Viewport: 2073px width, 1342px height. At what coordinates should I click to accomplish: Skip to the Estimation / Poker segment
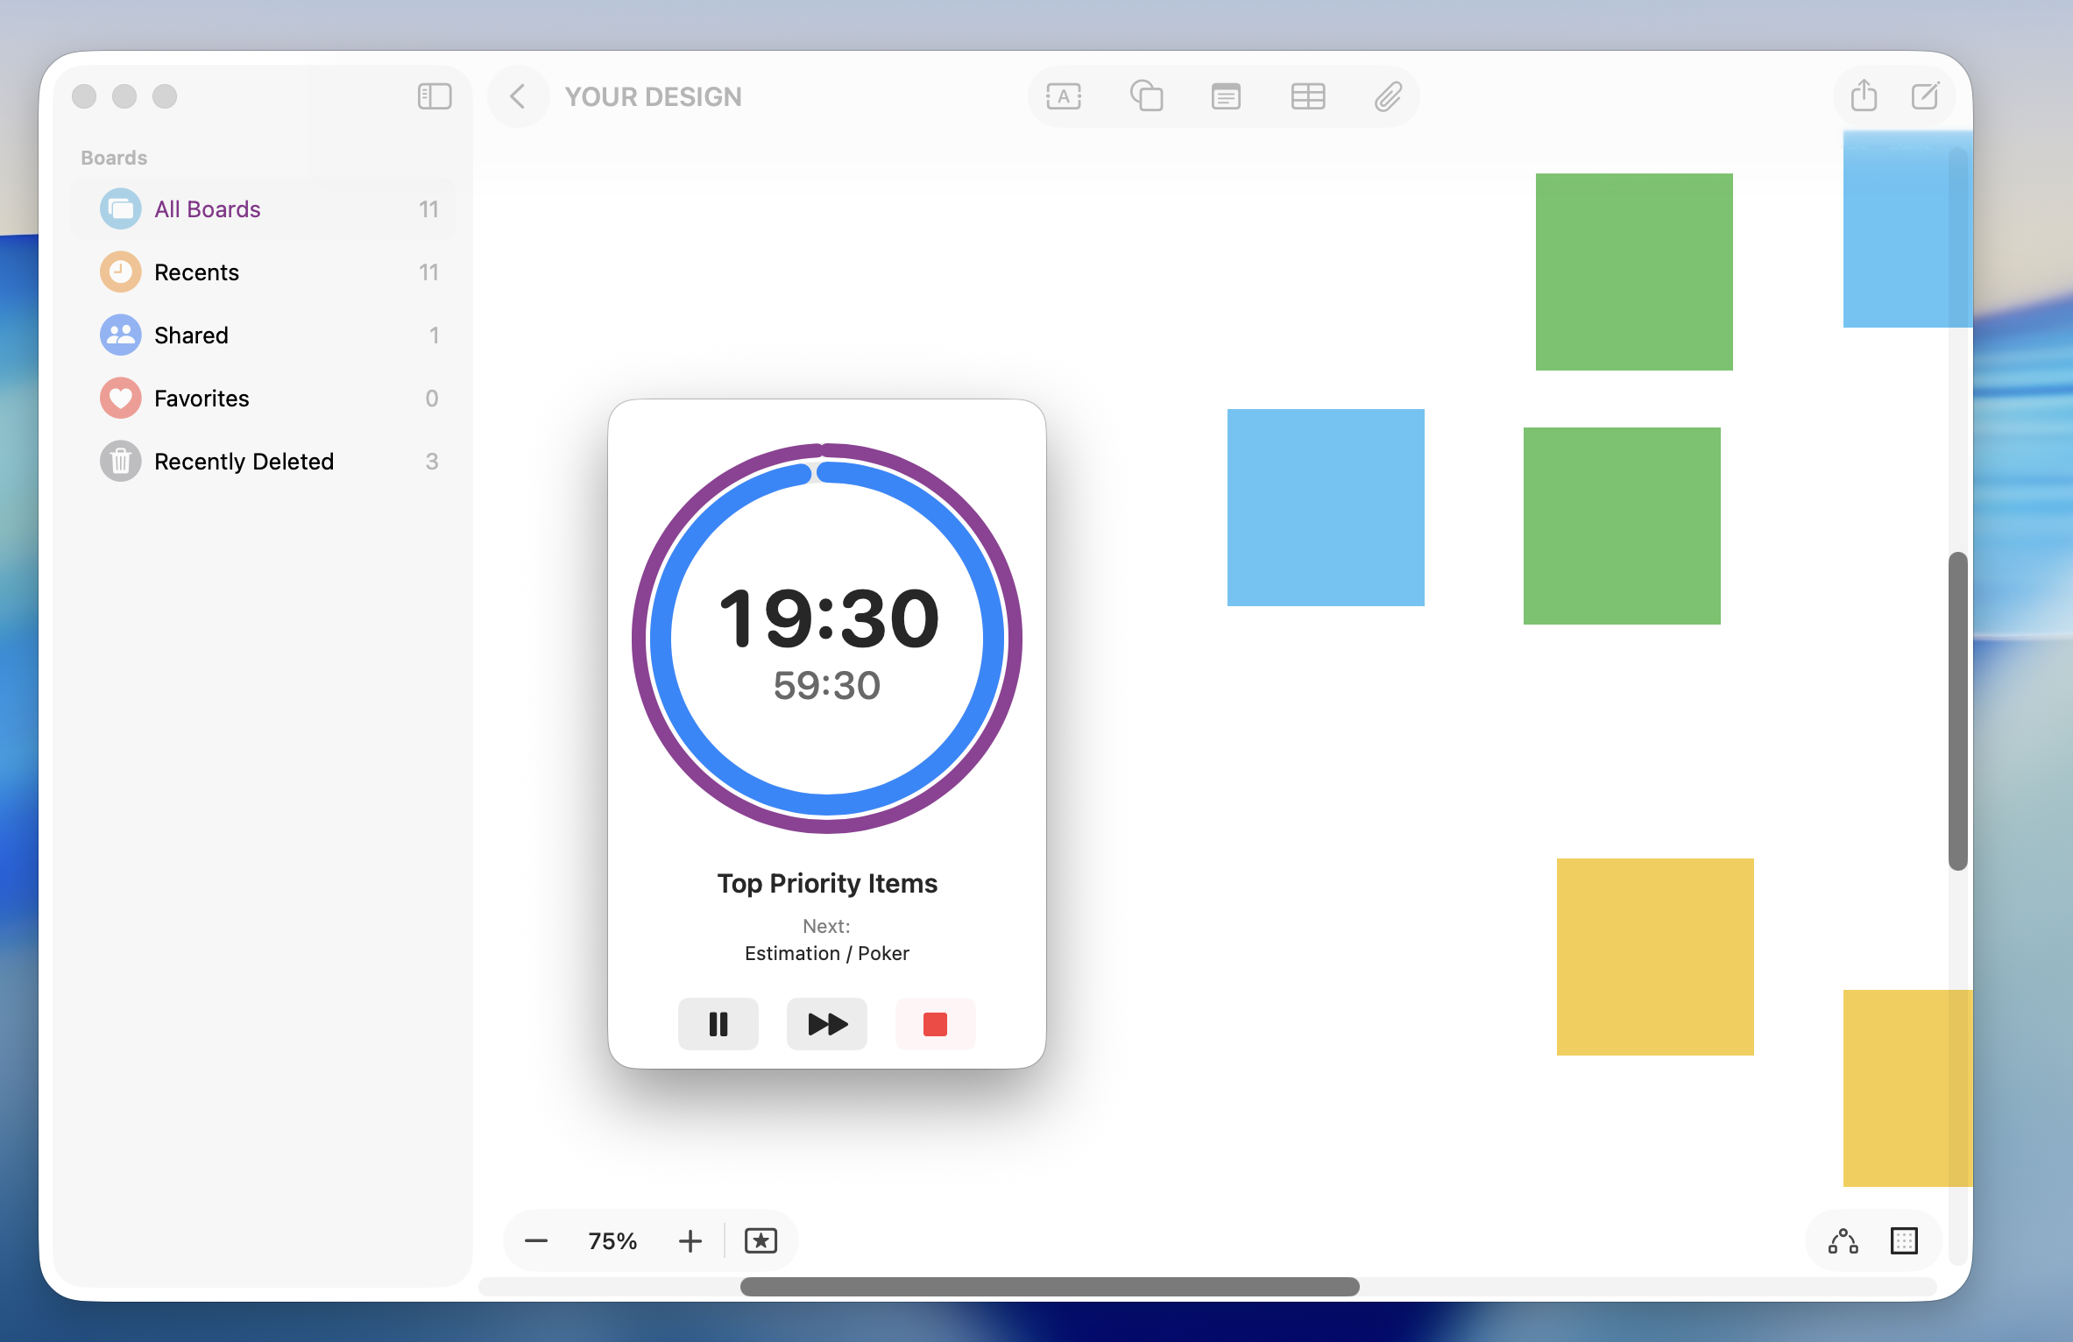[826, 1023]
